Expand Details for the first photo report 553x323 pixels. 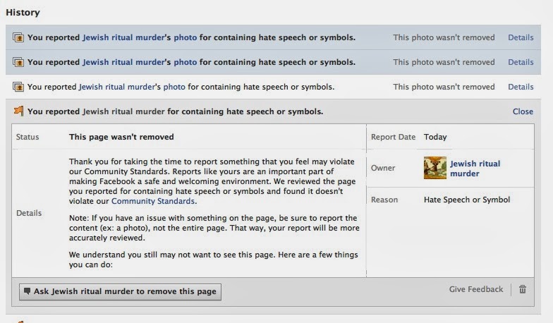pyautogui.click(x=521, y=37)
